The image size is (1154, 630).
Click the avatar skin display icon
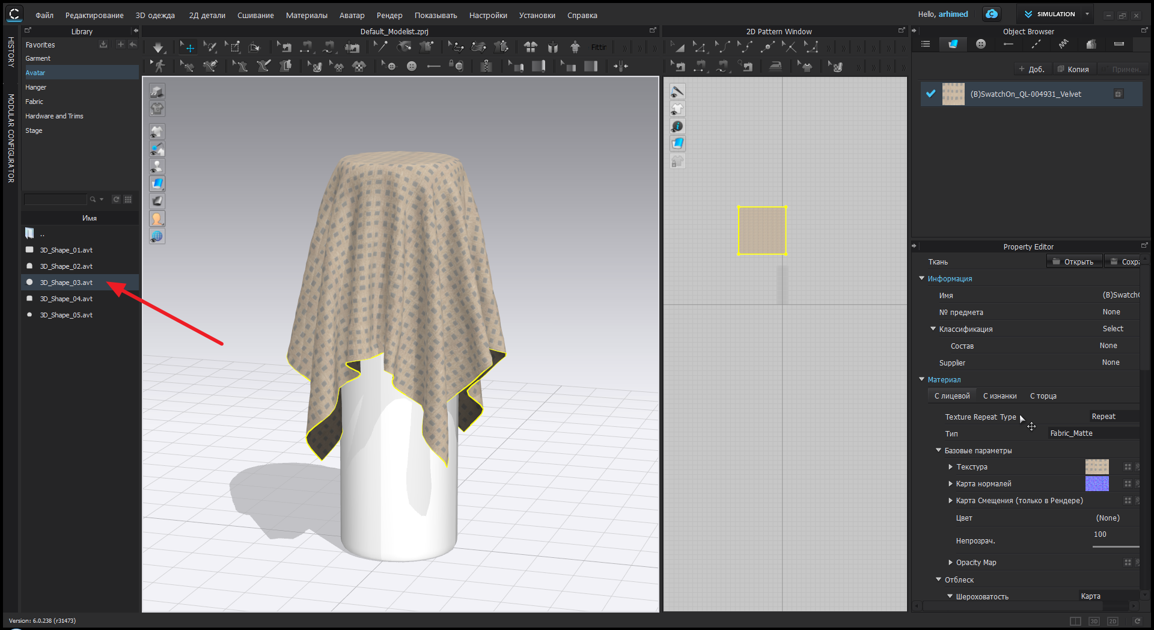point(157,219)
